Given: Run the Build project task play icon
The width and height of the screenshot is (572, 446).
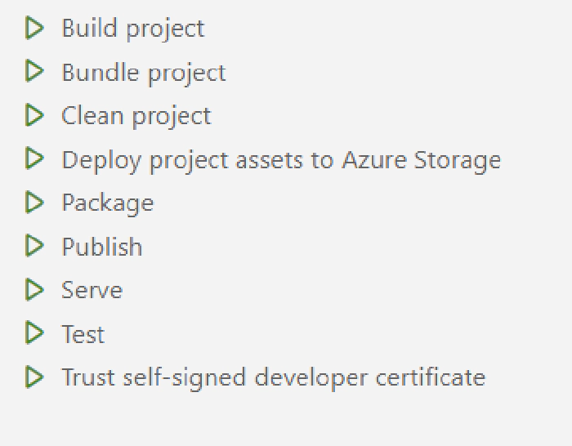Looking at the screenshot, I should pyautogui.click(x=34, y=28).
